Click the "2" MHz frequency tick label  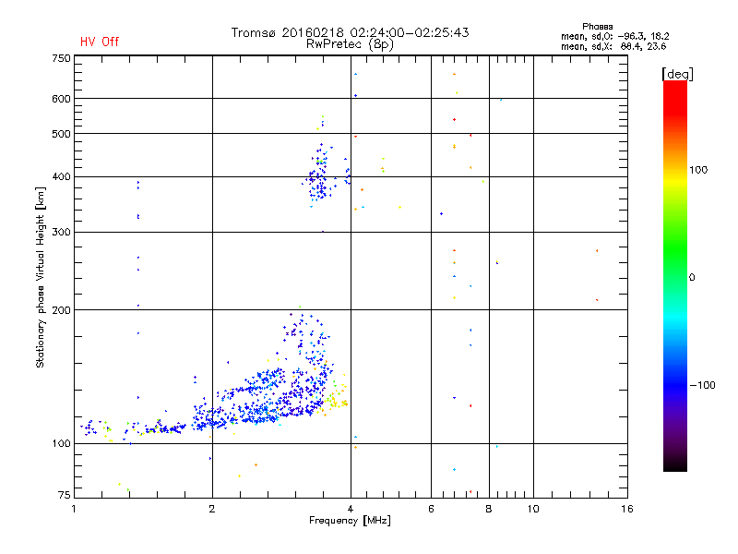212,509
